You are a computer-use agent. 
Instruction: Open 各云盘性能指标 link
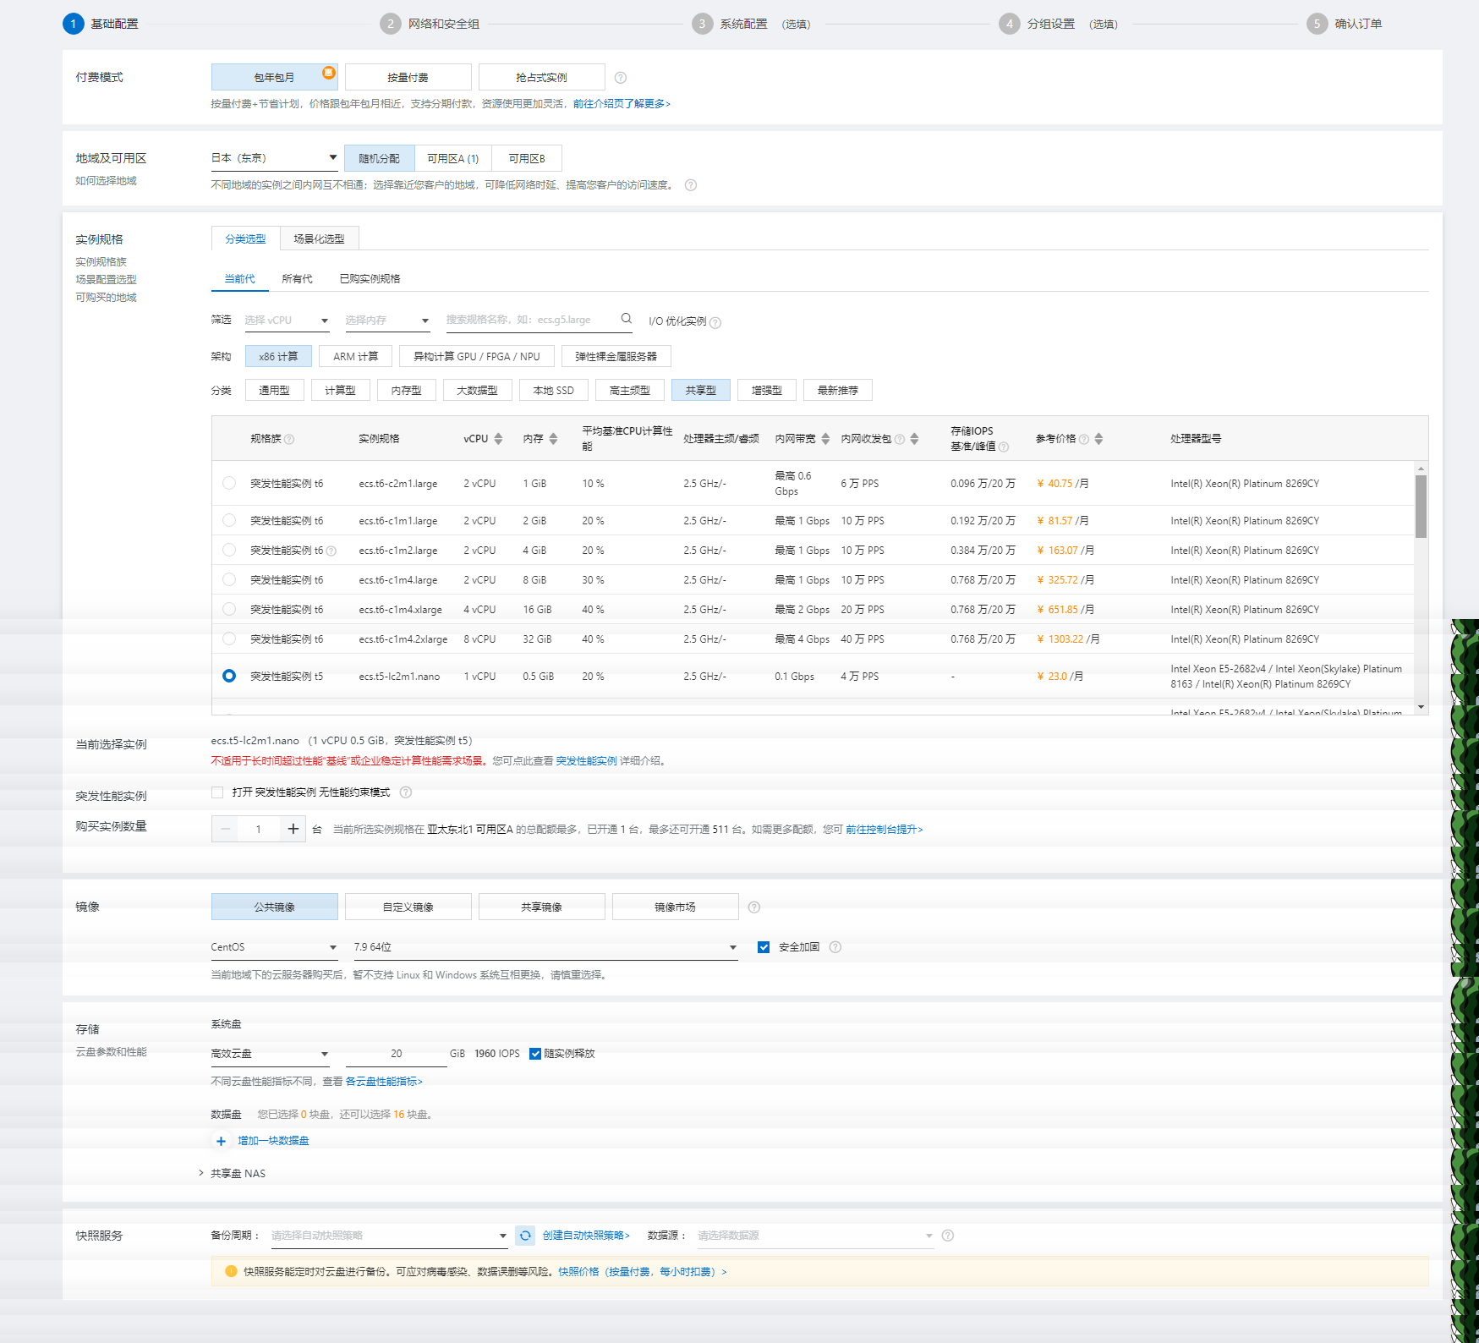(x=384, y=1082)
